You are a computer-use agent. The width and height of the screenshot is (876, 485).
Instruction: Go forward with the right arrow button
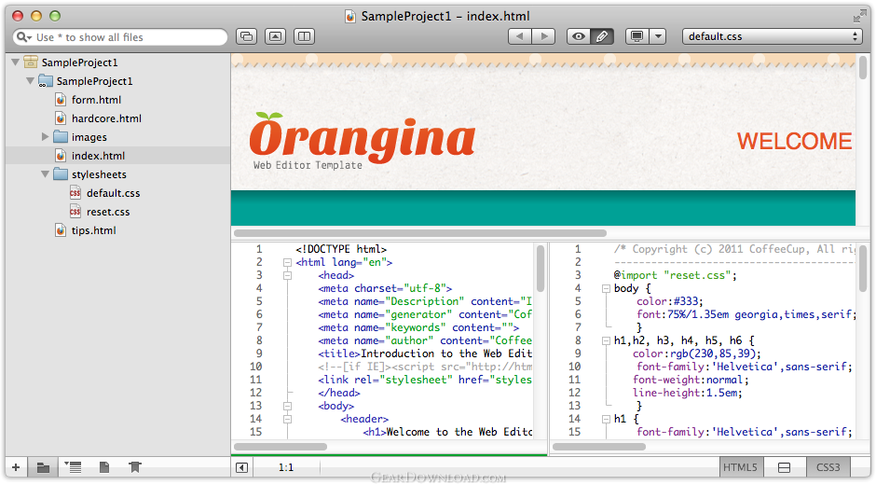(x=543, y=36)
